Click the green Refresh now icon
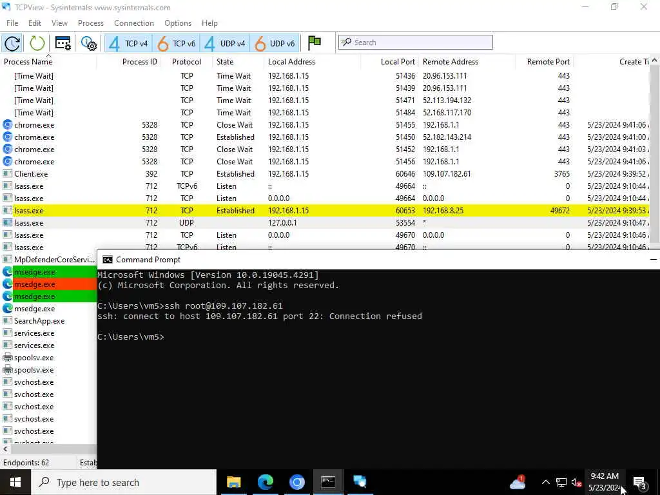 click(37, 43)
